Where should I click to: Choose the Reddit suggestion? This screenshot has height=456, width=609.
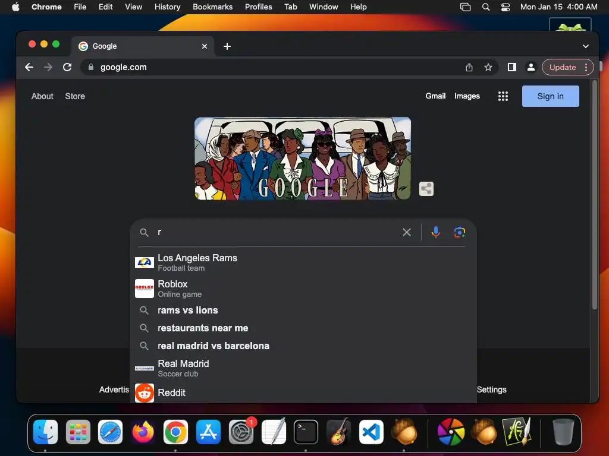(x=303, y=392)
